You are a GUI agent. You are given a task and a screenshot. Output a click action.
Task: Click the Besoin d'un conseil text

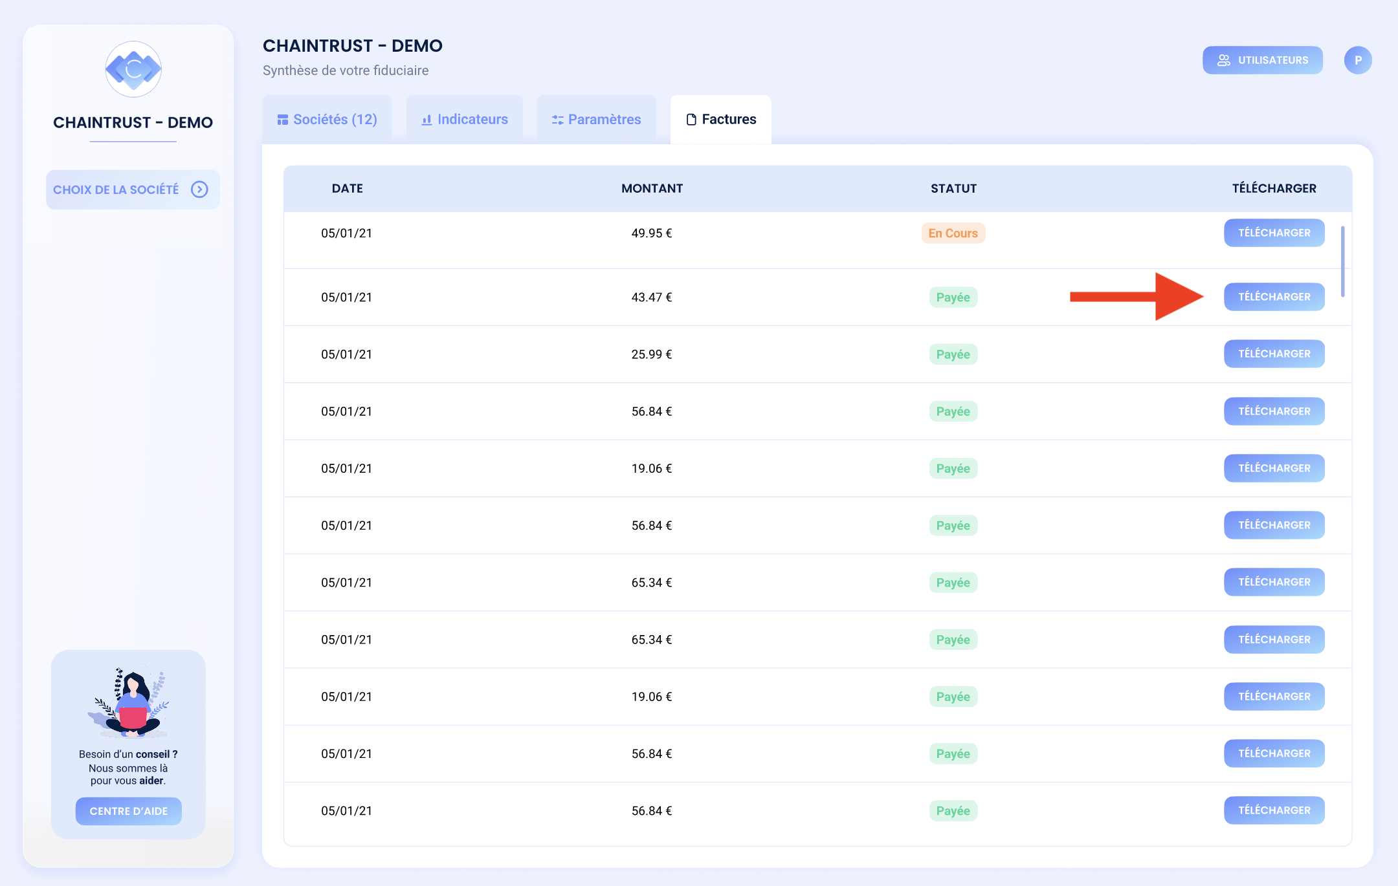128,754
